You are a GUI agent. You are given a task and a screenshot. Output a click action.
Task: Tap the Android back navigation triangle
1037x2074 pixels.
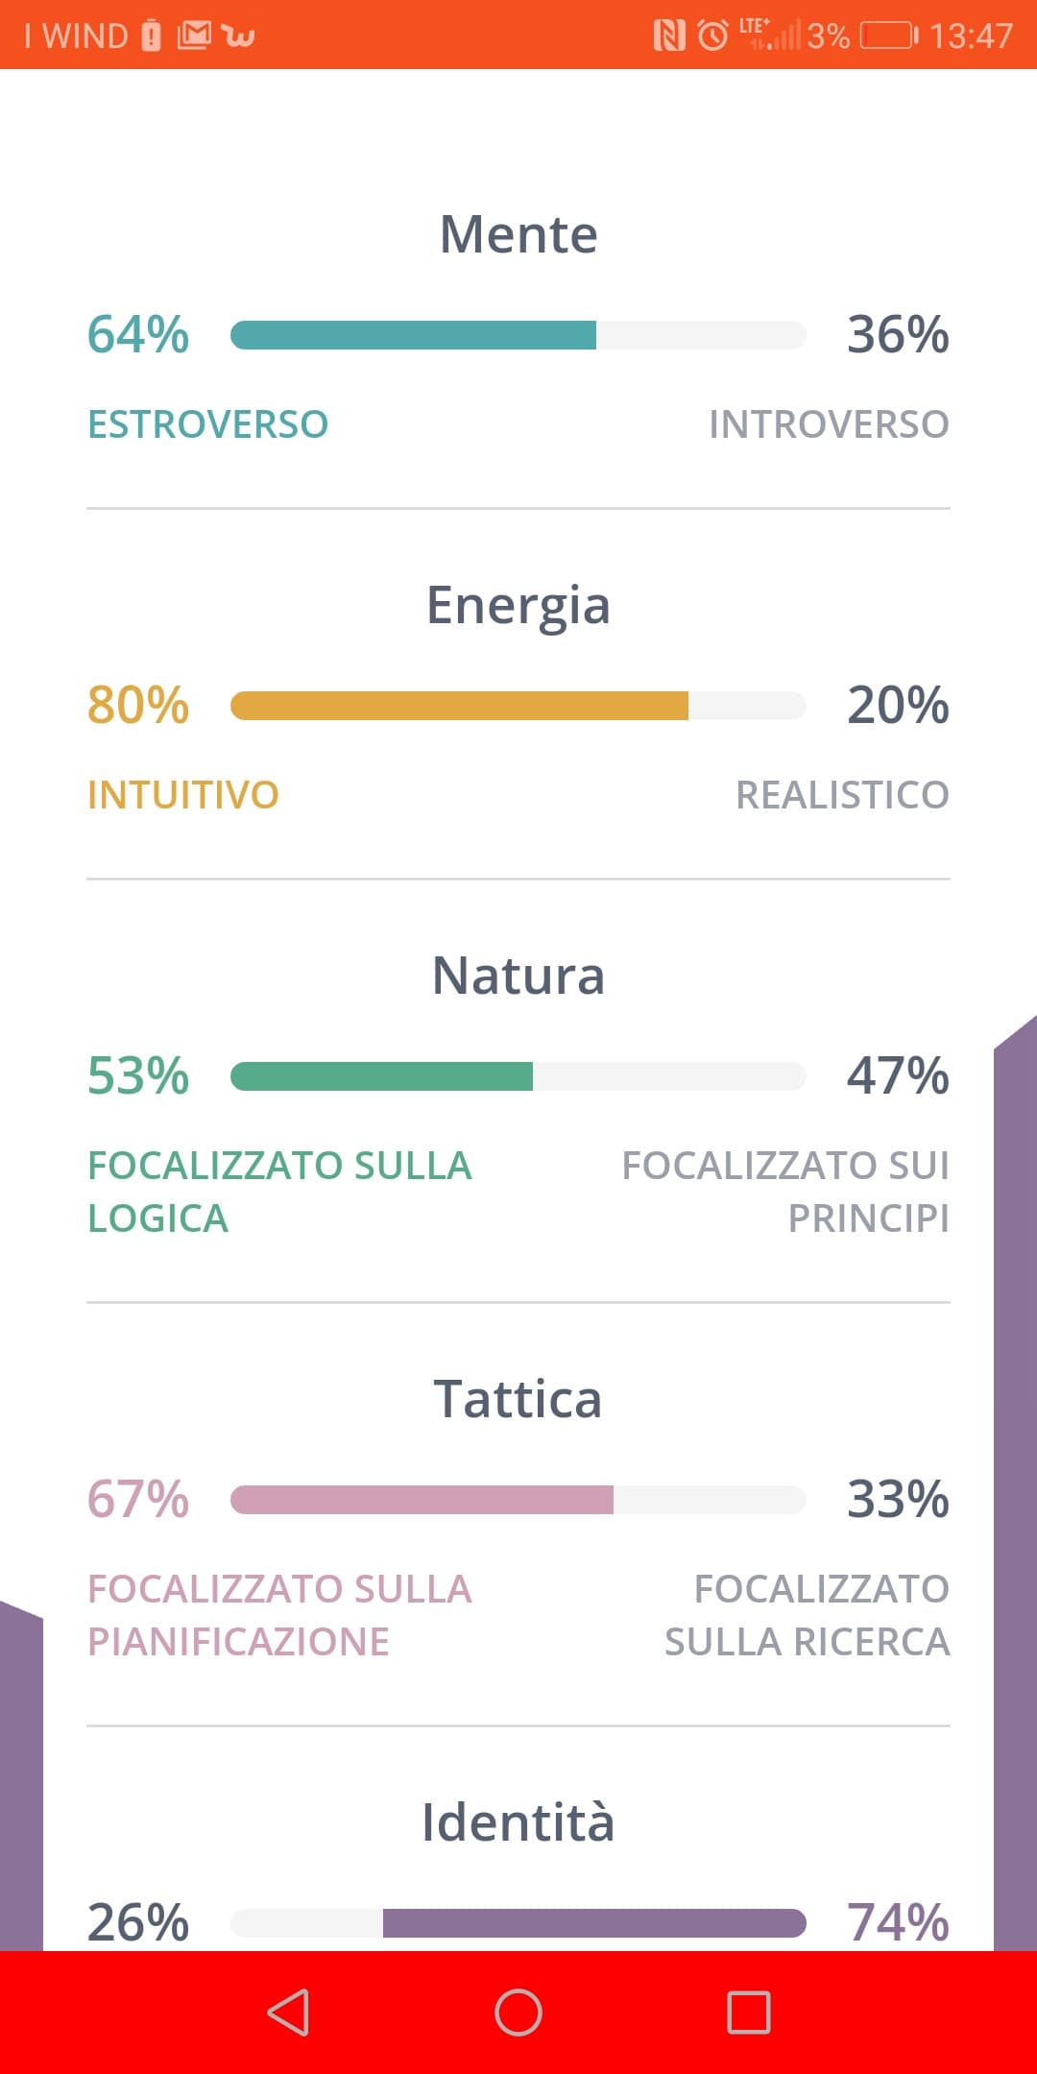[x=288, y=2013]
